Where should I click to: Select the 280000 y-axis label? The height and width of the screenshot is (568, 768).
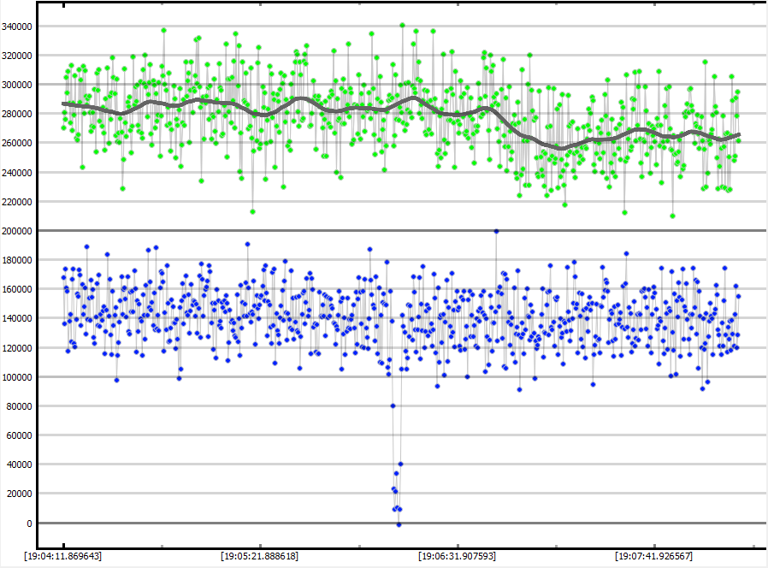(x=18, y=114)
